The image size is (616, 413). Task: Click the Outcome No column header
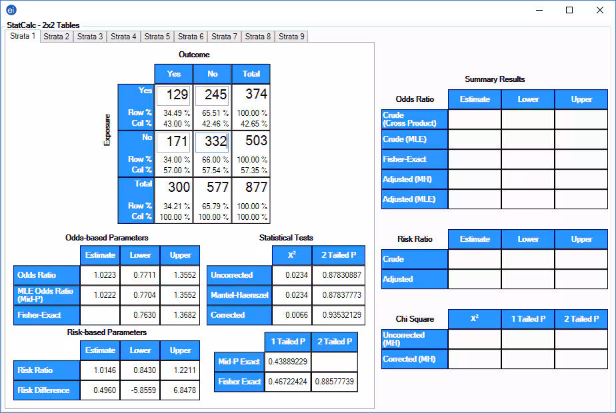pyautogui.click(x=212, y=74)
